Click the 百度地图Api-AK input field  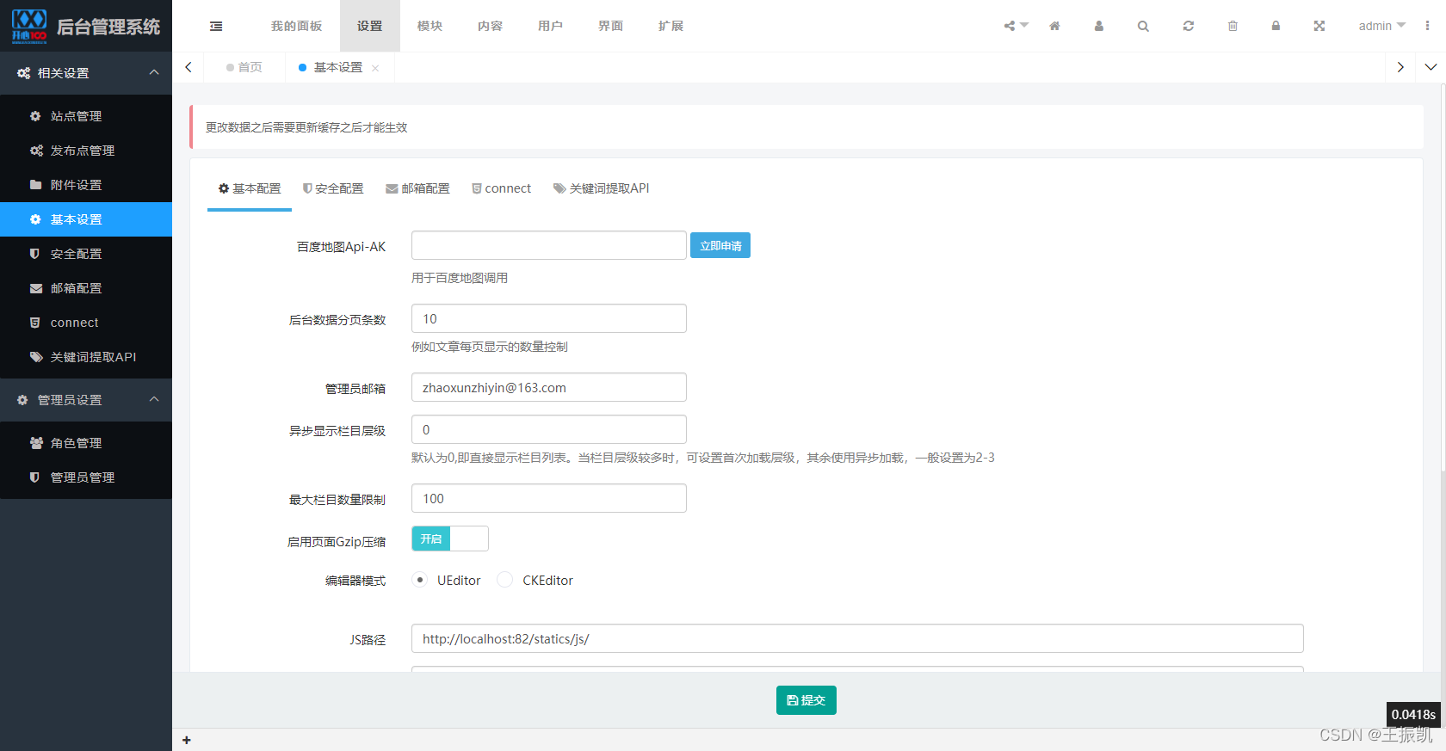(549, 246)
